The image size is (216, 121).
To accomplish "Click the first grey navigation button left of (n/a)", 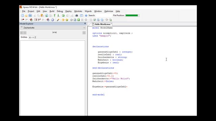I will click(21, 33).
